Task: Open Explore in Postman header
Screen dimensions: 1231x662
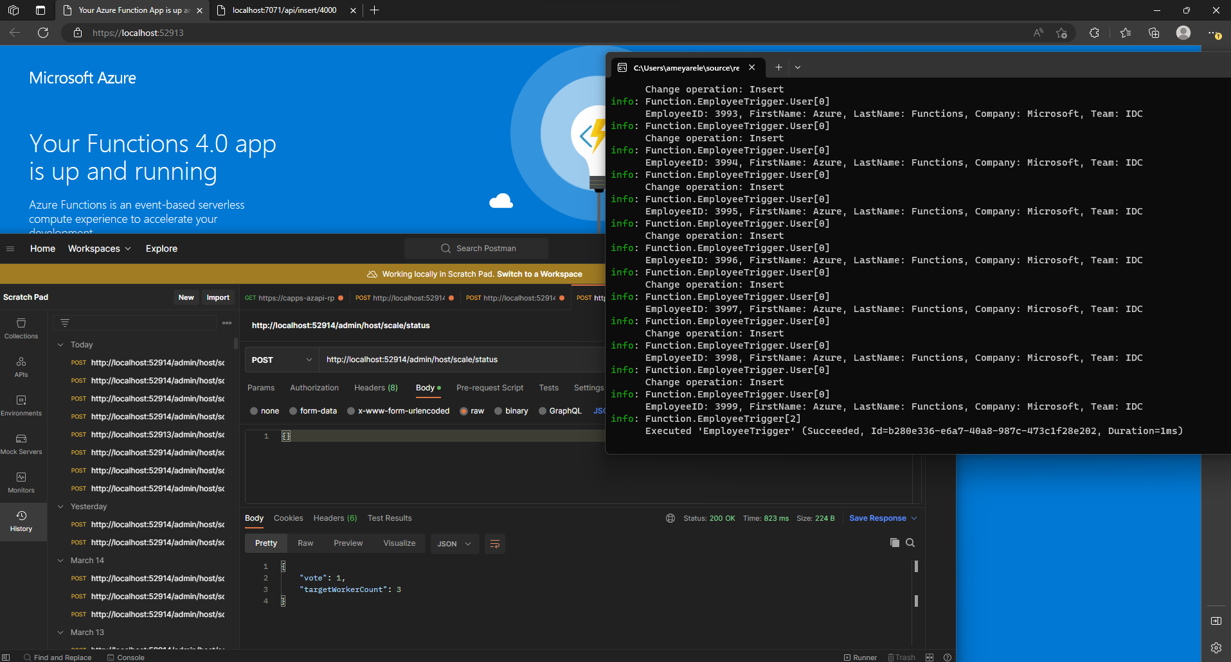Action: click(161, 248)
